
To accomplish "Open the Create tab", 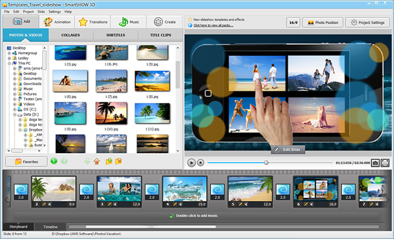I will 165,22.
